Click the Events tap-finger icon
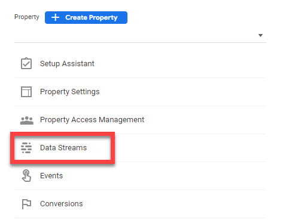This screenshot has width=286, height=220. 26,176
